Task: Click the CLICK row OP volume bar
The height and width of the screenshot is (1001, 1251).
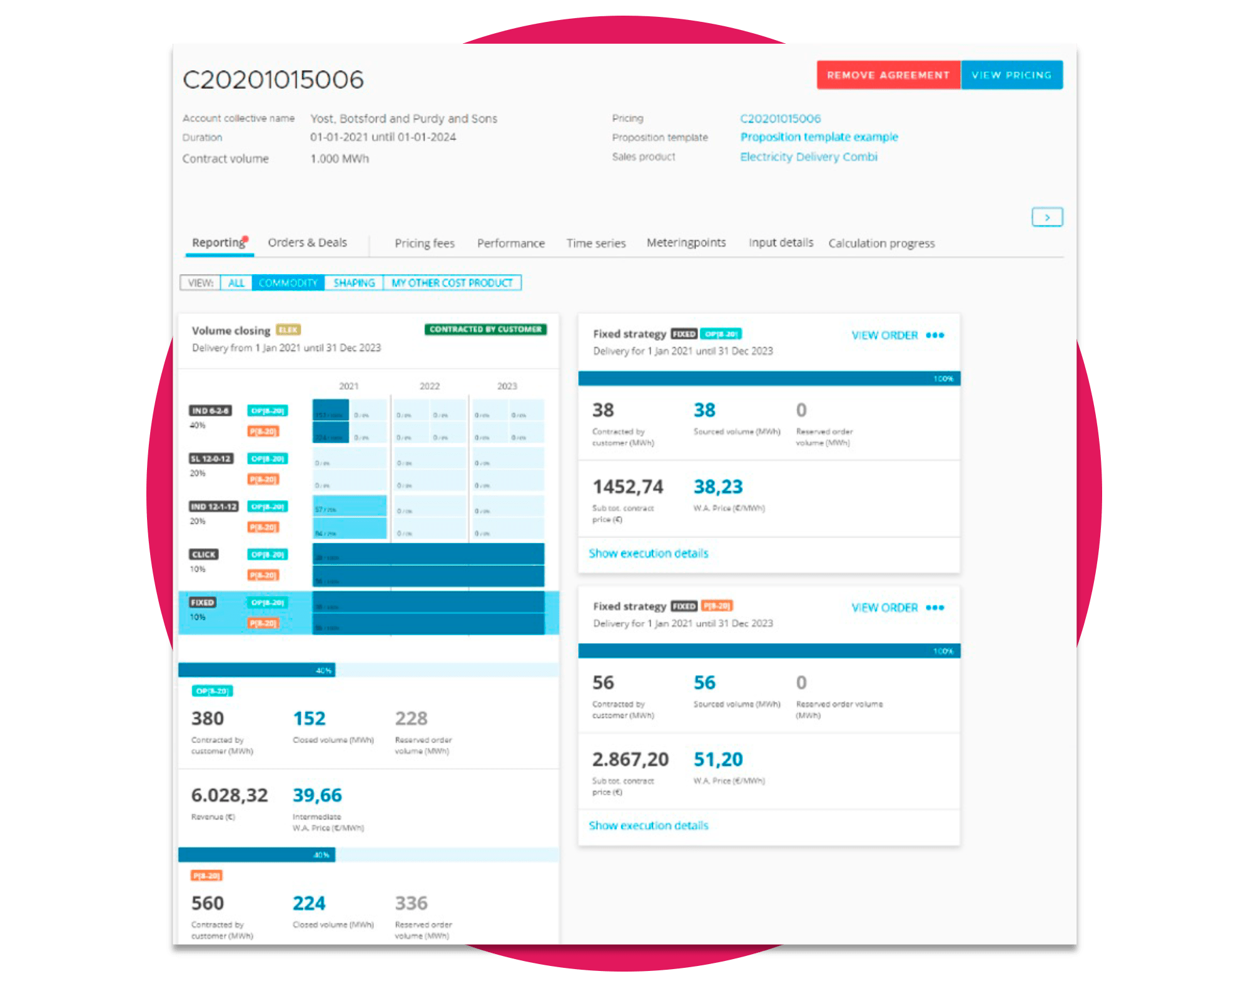Action: coord(428,554)
